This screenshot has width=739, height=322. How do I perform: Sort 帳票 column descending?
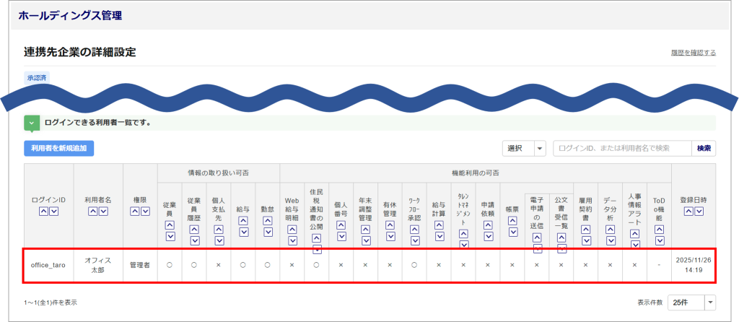(512, 232)
